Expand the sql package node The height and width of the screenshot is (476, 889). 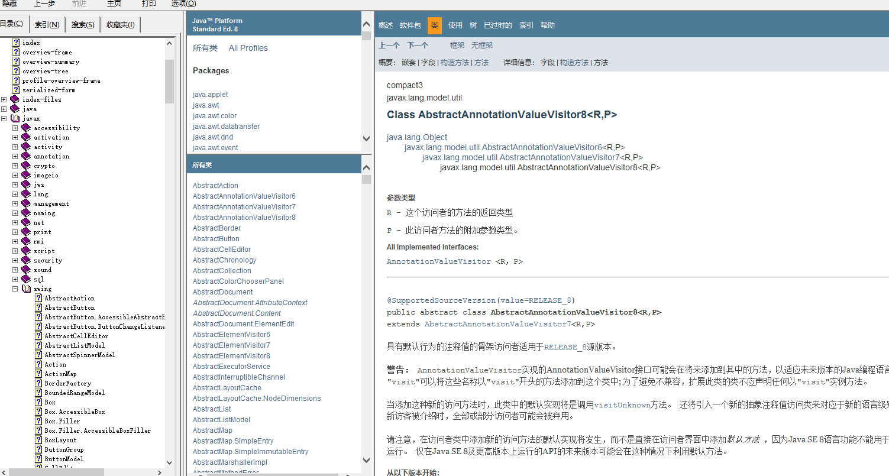click(x=15, y=279)
